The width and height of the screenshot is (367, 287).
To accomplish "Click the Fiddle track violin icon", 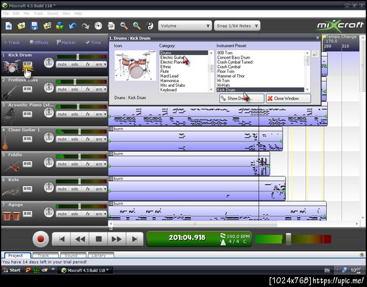I will 12,166.
